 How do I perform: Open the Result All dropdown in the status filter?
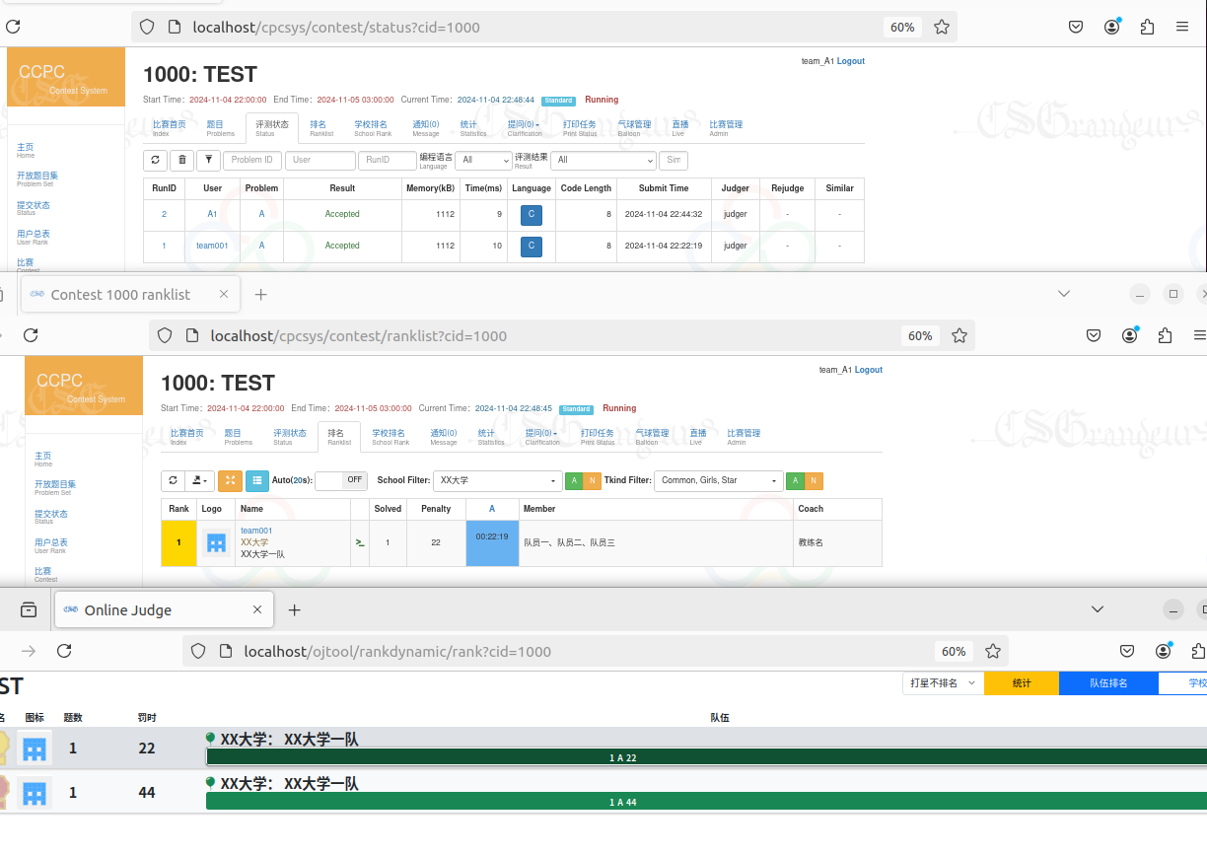603,160
